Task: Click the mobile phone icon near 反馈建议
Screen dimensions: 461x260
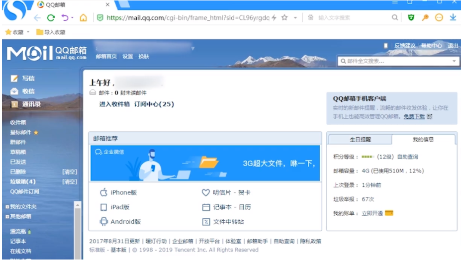Action: pos(386,46)
